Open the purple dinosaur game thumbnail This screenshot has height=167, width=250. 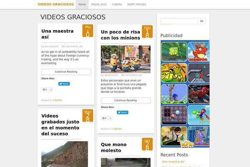(x=199, y=136)
